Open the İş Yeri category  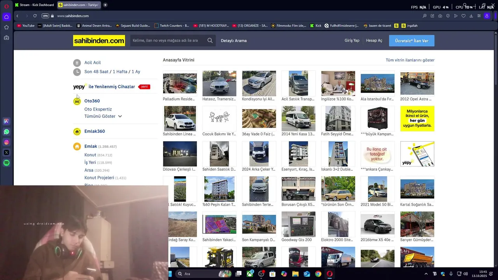point(90,163)
